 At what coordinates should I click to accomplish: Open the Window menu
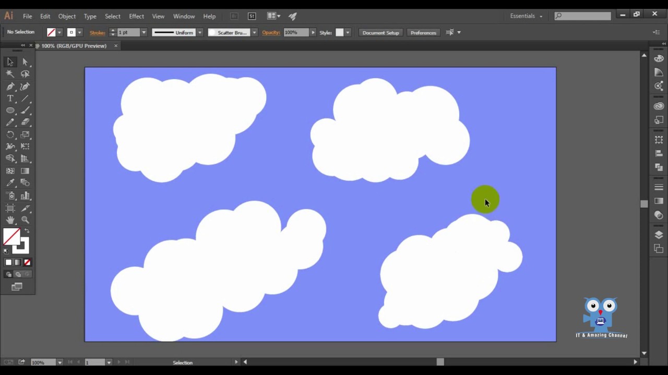[x=184, y=16]
